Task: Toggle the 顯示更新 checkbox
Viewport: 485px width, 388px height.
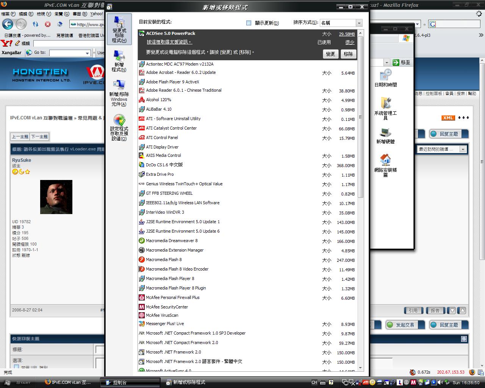Action: [x=249, y=23]
